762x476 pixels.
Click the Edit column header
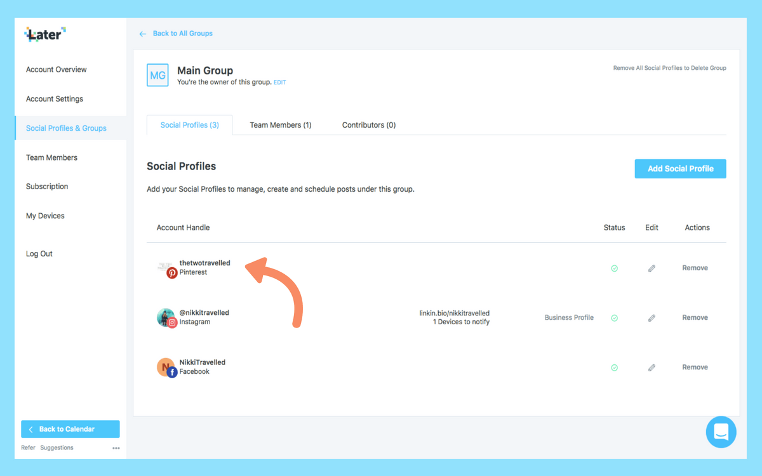pyautogui.click(x=652, y=227)
